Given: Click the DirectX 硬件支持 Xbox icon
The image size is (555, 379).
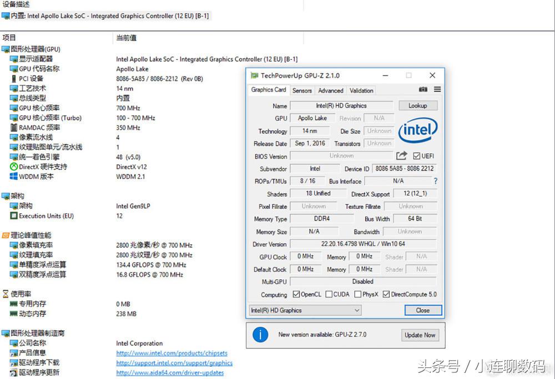Looking at the screenshot, I should pos(14,167).
